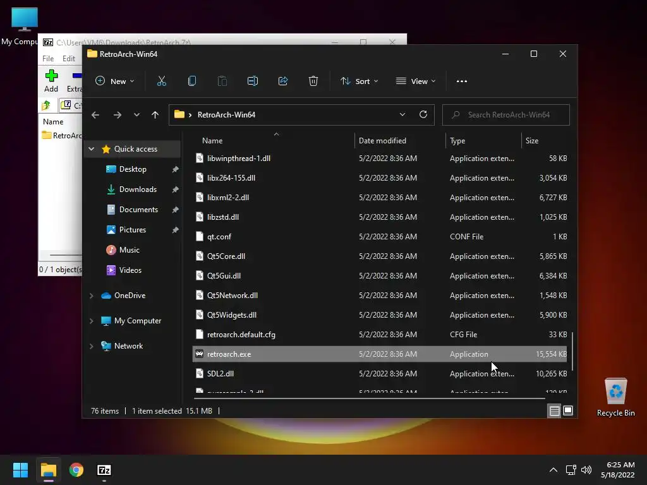Viewport: 647px width, 485px height.
Task: Switch to details view icon in status bar
Action: point(554,410)
